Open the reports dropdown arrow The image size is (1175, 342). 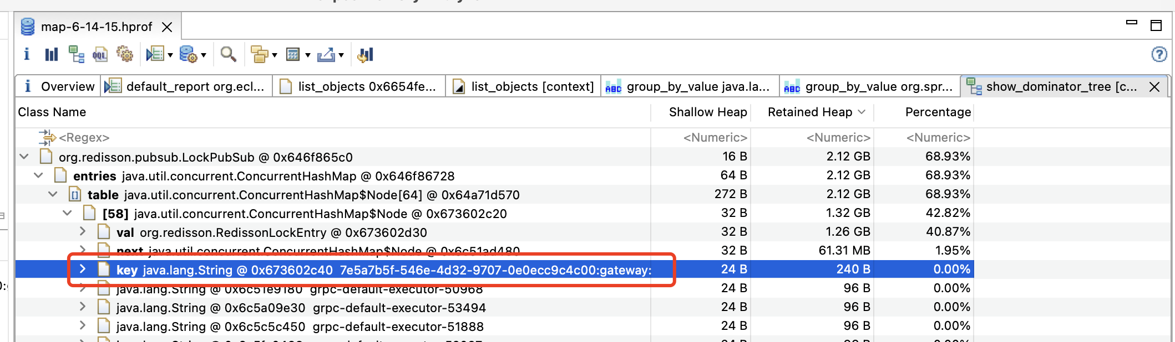coord(170,55)
